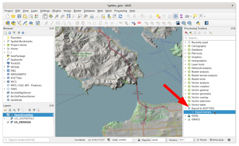Screen dimensions: 239x146
Task: Select PostGIS in the Browser panel
Action: point(15,63)
